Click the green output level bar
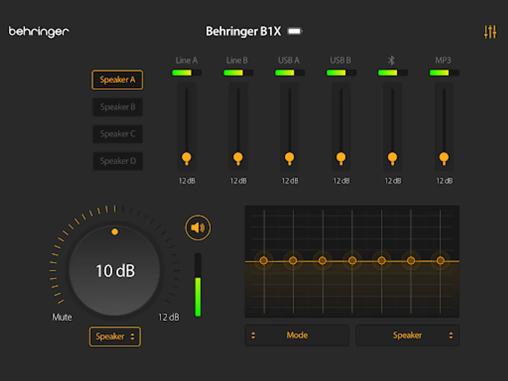The width and height of the screenshot is (508, 381). (198, 296)
